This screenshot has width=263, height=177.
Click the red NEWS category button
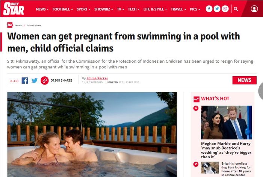[x=244, y=80]
